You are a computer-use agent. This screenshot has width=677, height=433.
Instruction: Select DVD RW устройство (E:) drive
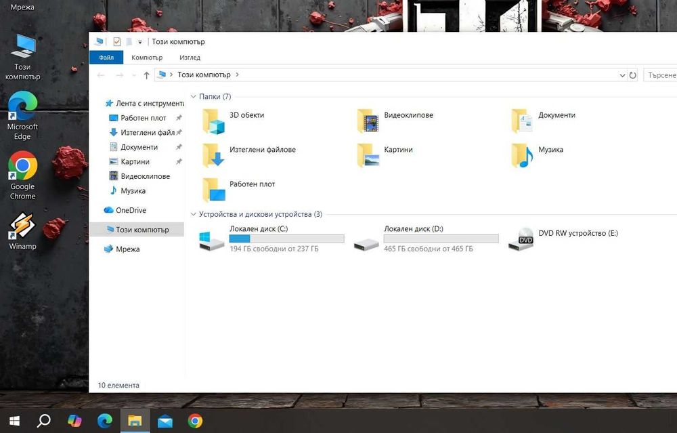click(x=563, y=239)
